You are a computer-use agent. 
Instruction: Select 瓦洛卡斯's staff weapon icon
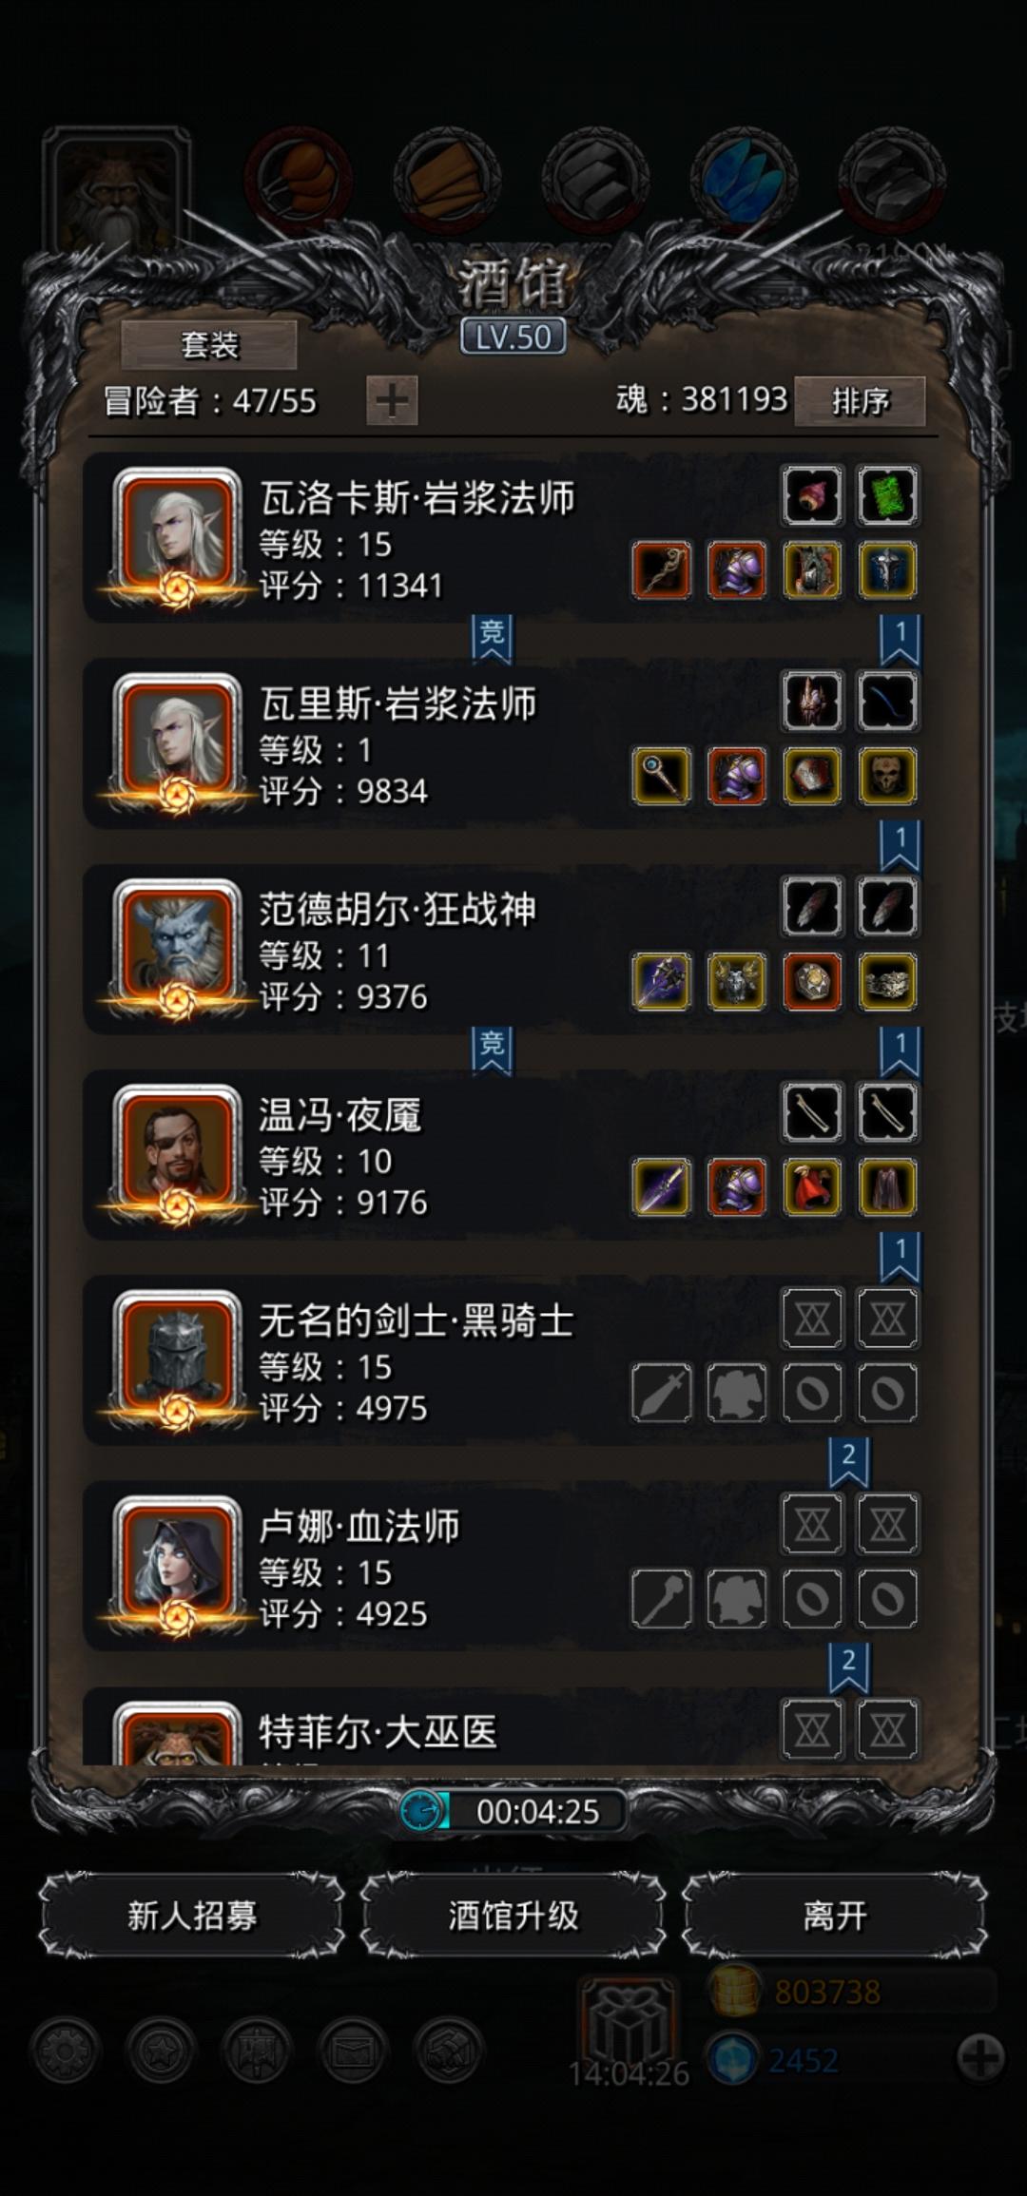point(662,570)
